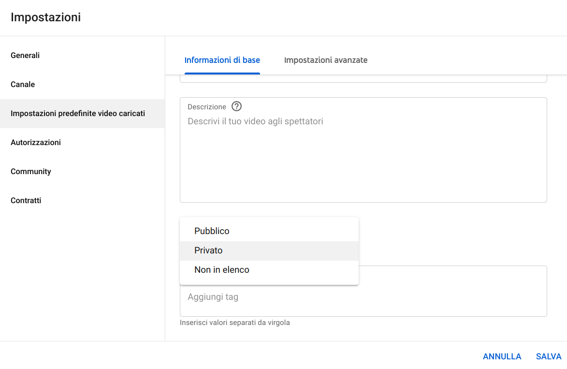This screenshot has width=567, height=369.
Task: Choose Pubblico from the visibility dropdown
Action: coord(212,231)
